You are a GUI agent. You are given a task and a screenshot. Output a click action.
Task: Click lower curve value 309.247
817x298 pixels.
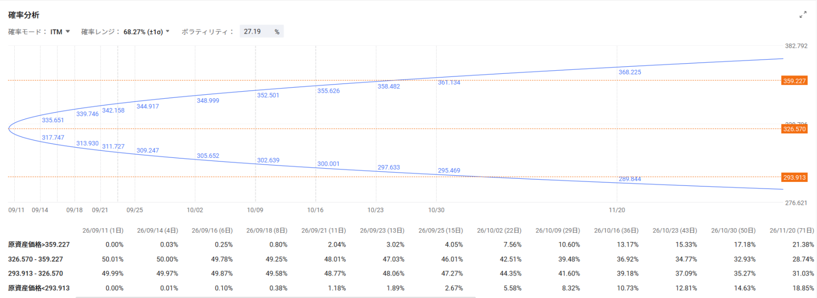pyautogui.click(x=148, y=151)
